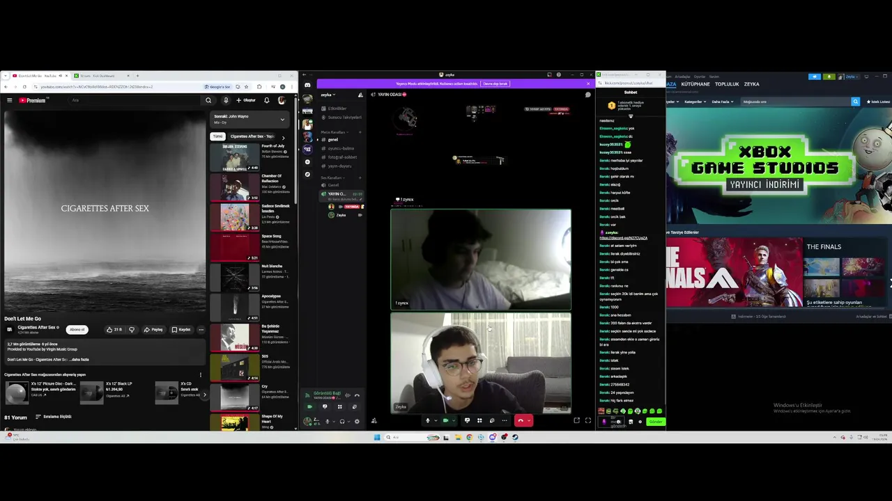Add a server in Discord sidebar
This screenshot has height=501, width=892.
307,161
